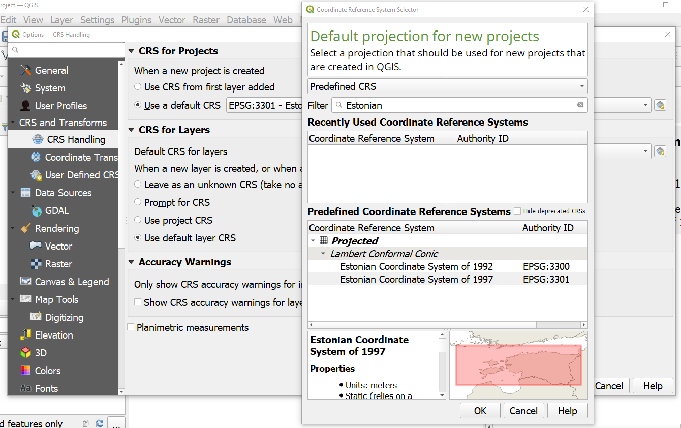Collapse the CRS for Layers section

tap(131, 130)
